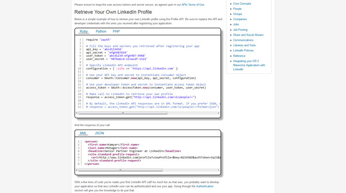Click the "Retrieve Your Own LinkedIn Profile" heading
Screen dimensions: 346x193
tap(113, 12)
